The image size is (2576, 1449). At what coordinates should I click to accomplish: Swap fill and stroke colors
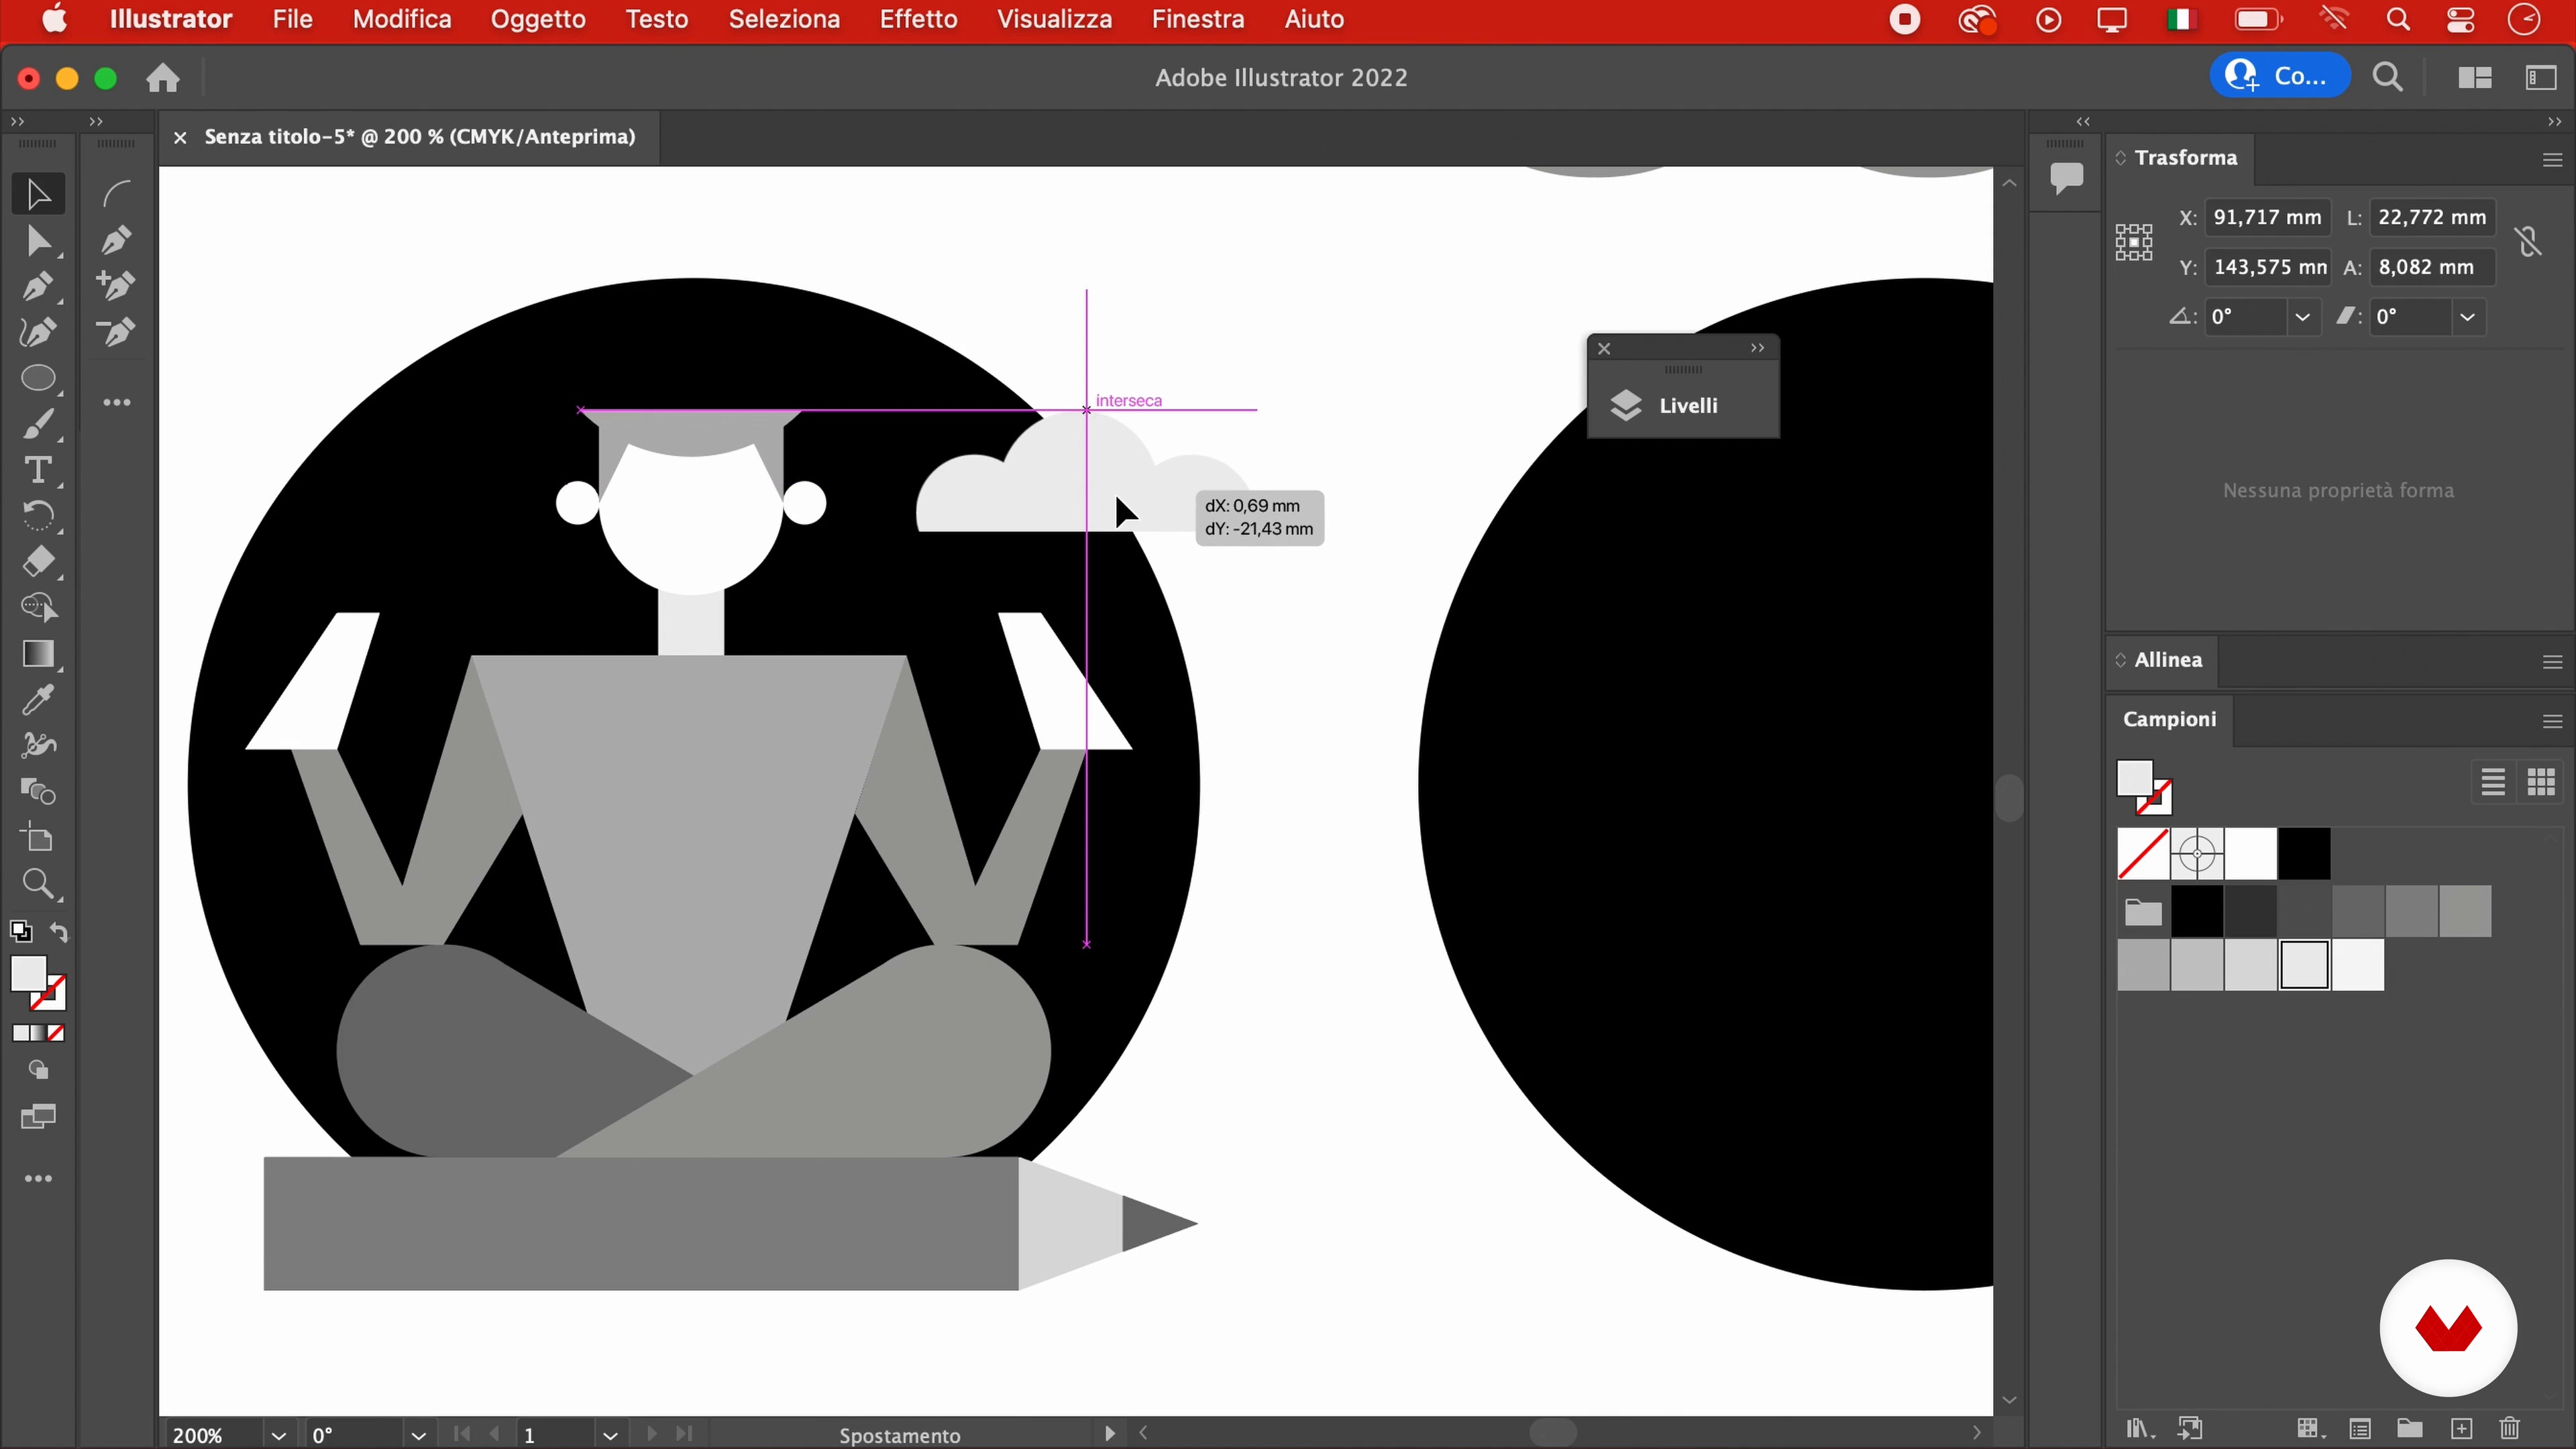pos(60,932)
